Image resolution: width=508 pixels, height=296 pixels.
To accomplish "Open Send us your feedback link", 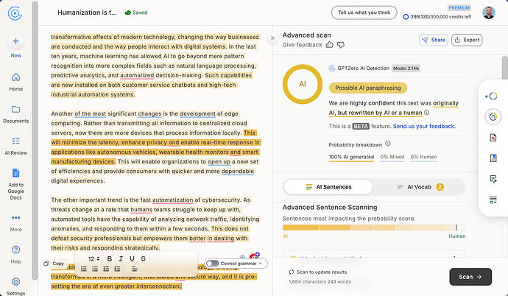I will coord(424,127).
